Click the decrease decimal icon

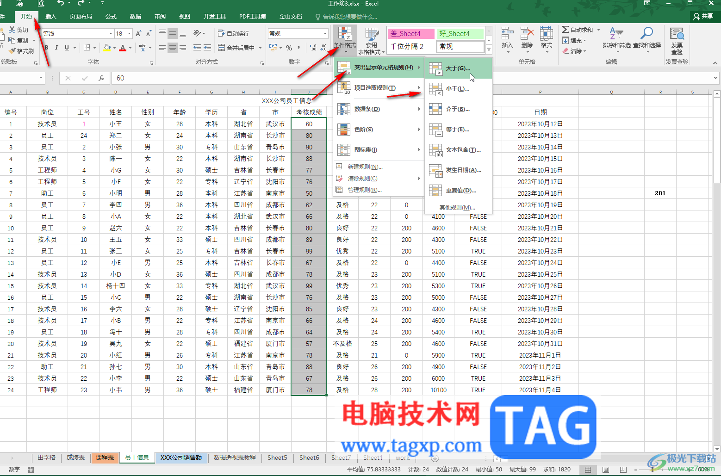click(x=324, y=48)
